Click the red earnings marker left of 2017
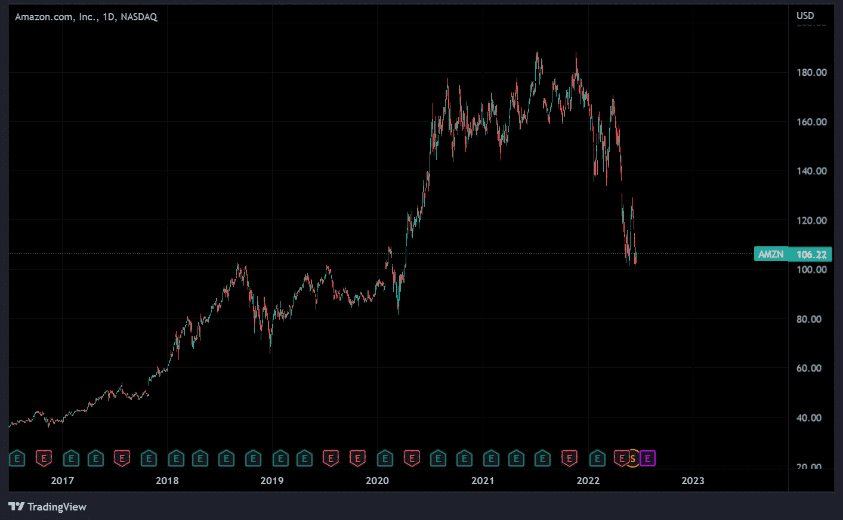 44,459
